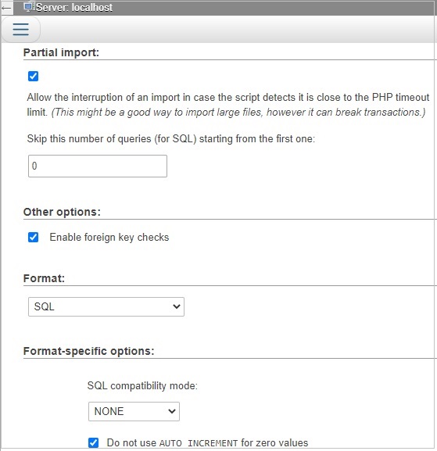This screenshot has width=437, height=451.
Task: Click the Allow the interruption description text
Action: (x=228, y=105)
